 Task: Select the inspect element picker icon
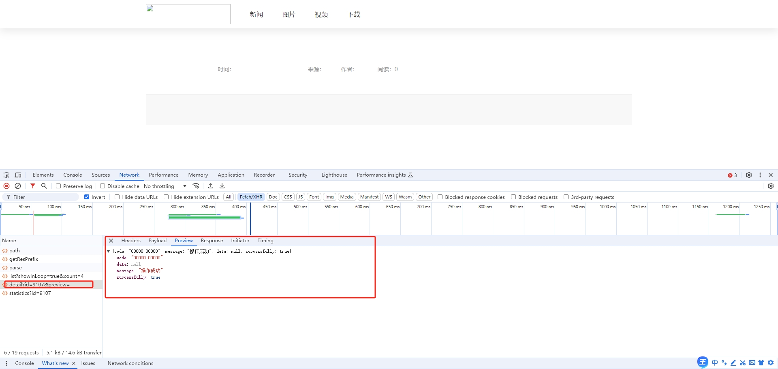[6, 175]
